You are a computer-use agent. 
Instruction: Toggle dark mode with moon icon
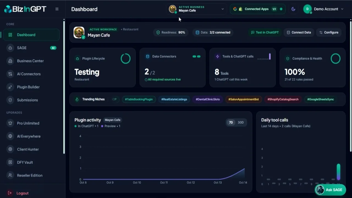tap(293, 9)
